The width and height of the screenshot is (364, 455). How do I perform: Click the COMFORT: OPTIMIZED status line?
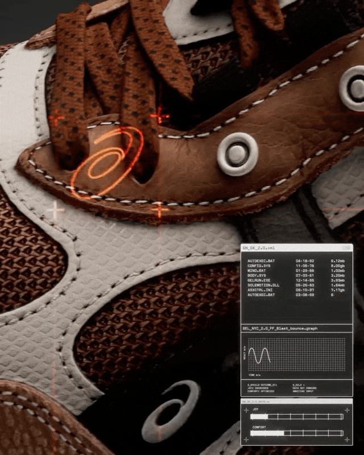[x=260, y=391]
